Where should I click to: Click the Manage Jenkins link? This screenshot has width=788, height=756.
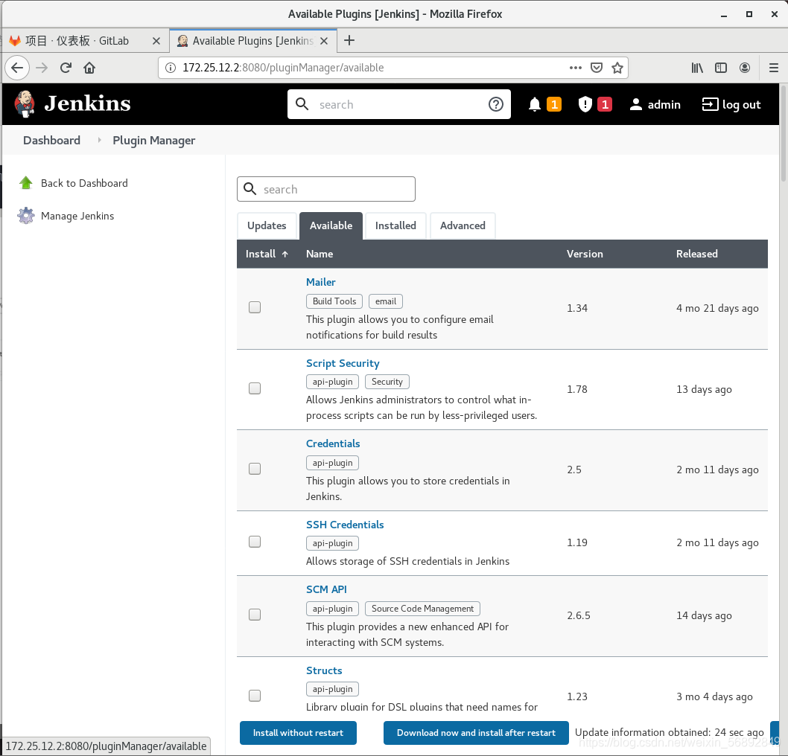click(77, 216)
